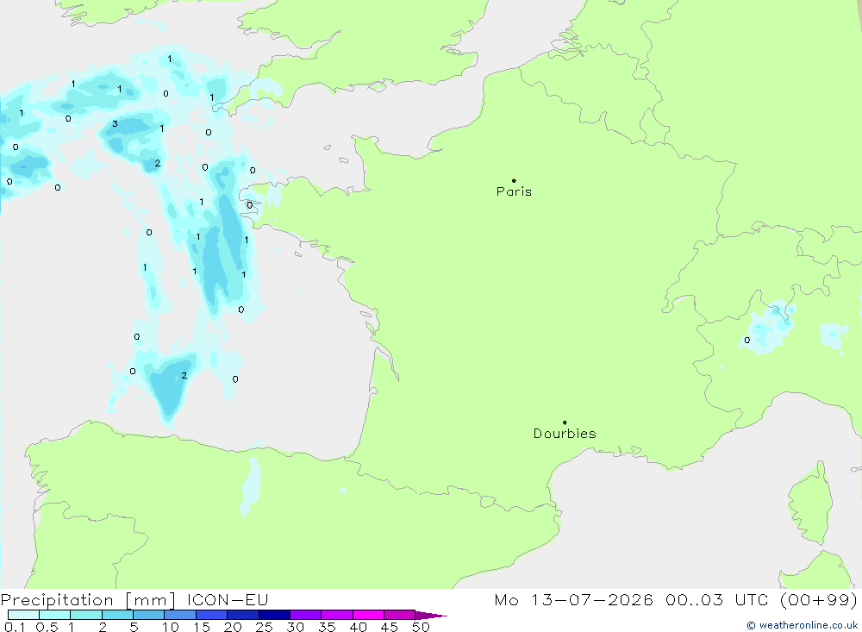862x632 pixels.
Task: Click the legend label 35
Action: pyautogui.click(x=327, y=627)
